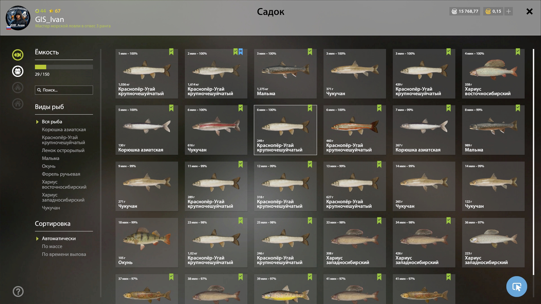Toggle green bookmark on Хариус восточносибирский 358 g
This screenshot has width=541, height=304.
click(x=518, y=52)
